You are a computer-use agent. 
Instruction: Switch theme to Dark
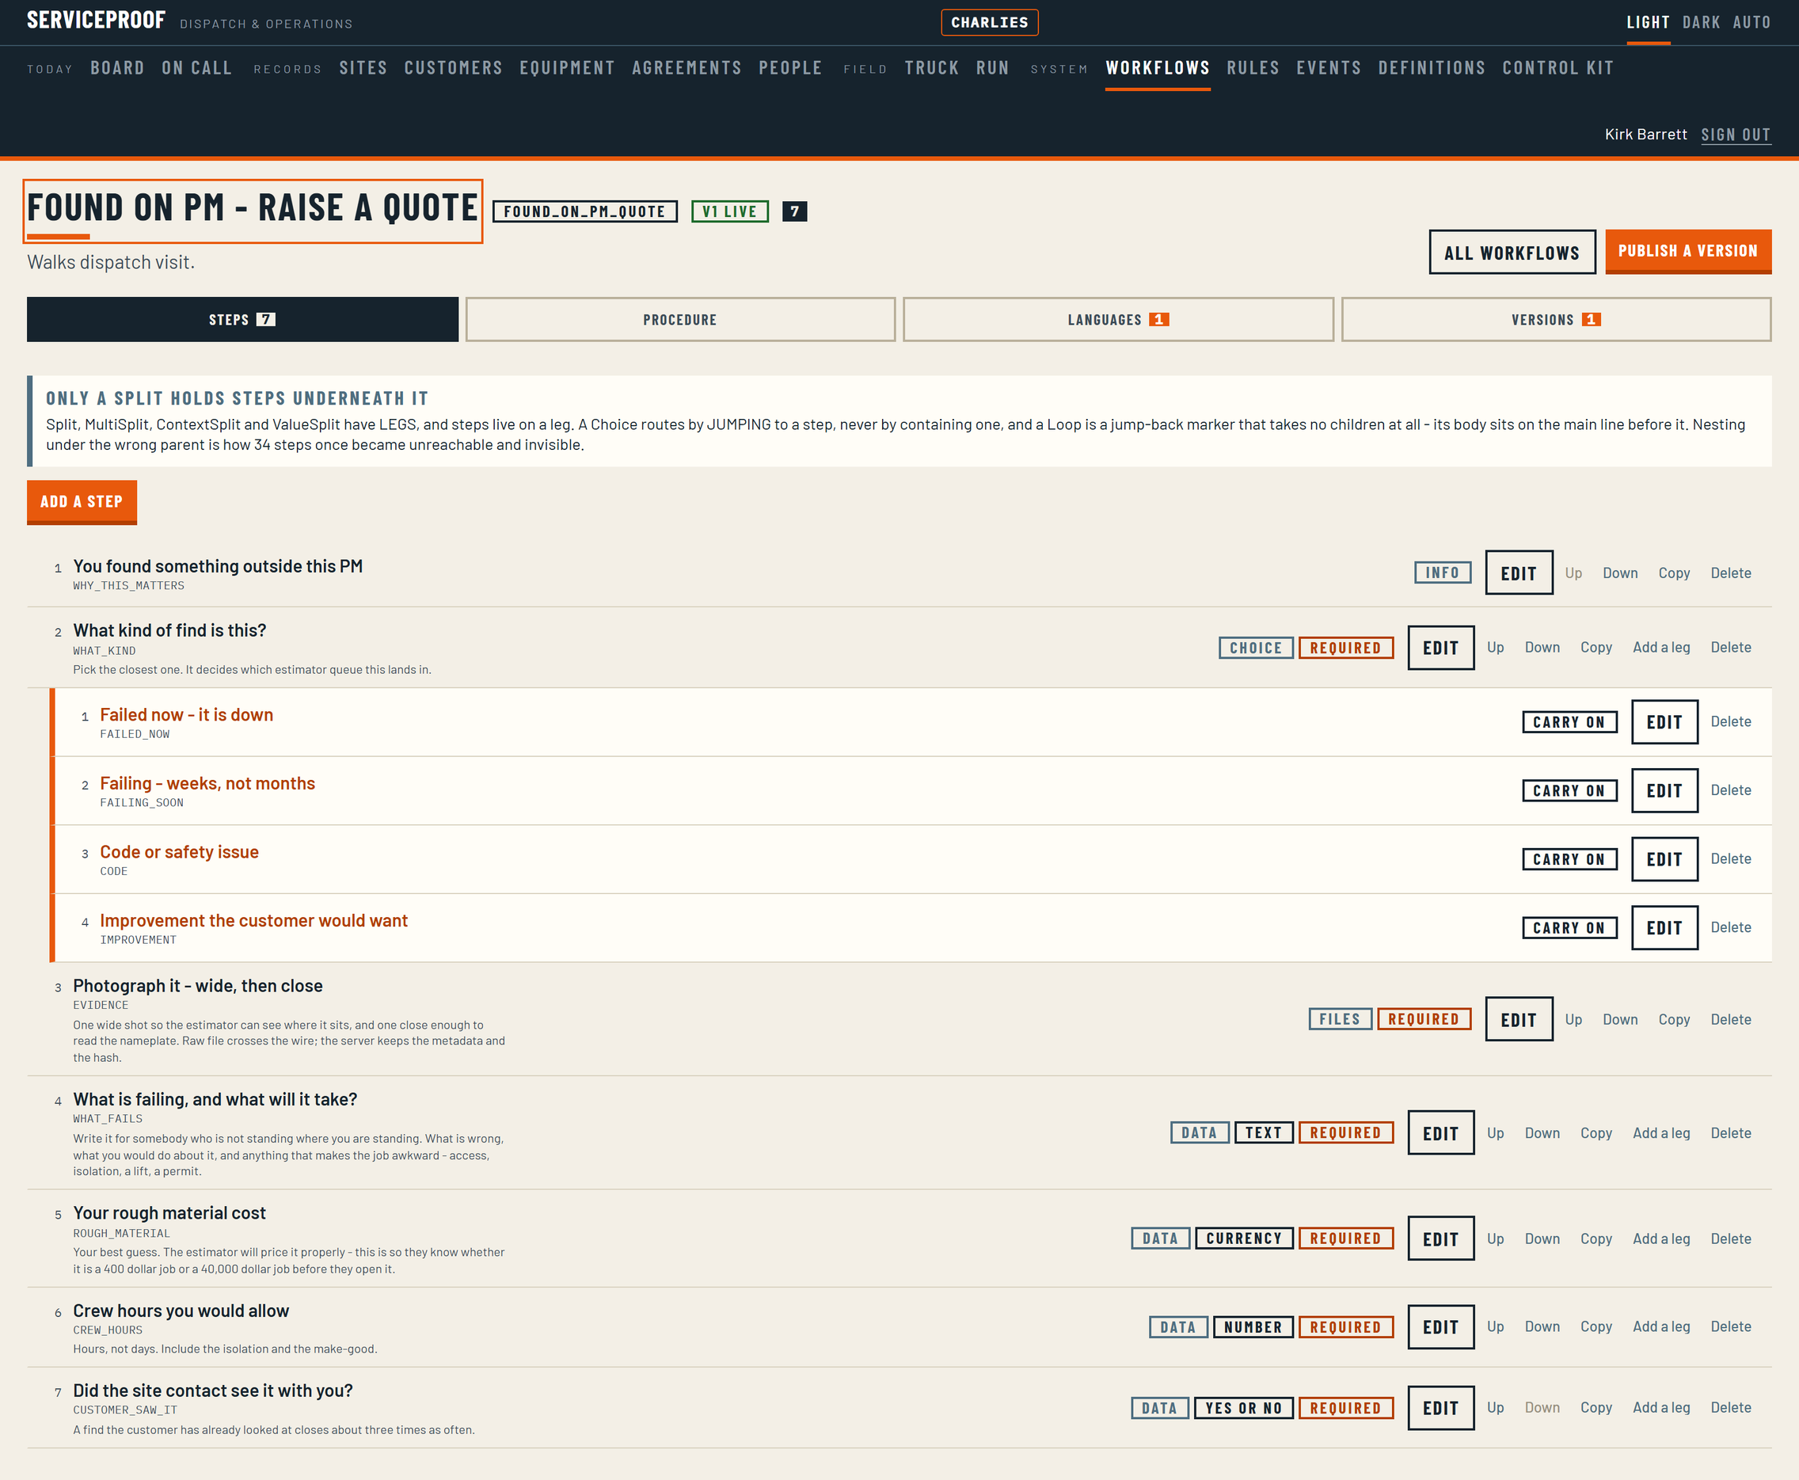1701,22
